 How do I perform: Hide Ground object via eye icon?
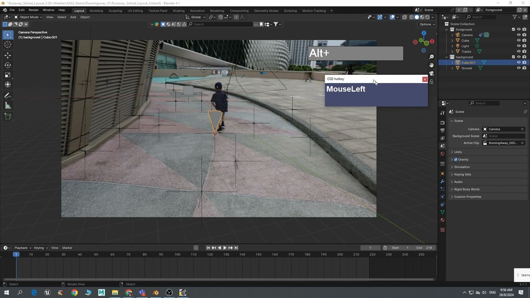518,68
